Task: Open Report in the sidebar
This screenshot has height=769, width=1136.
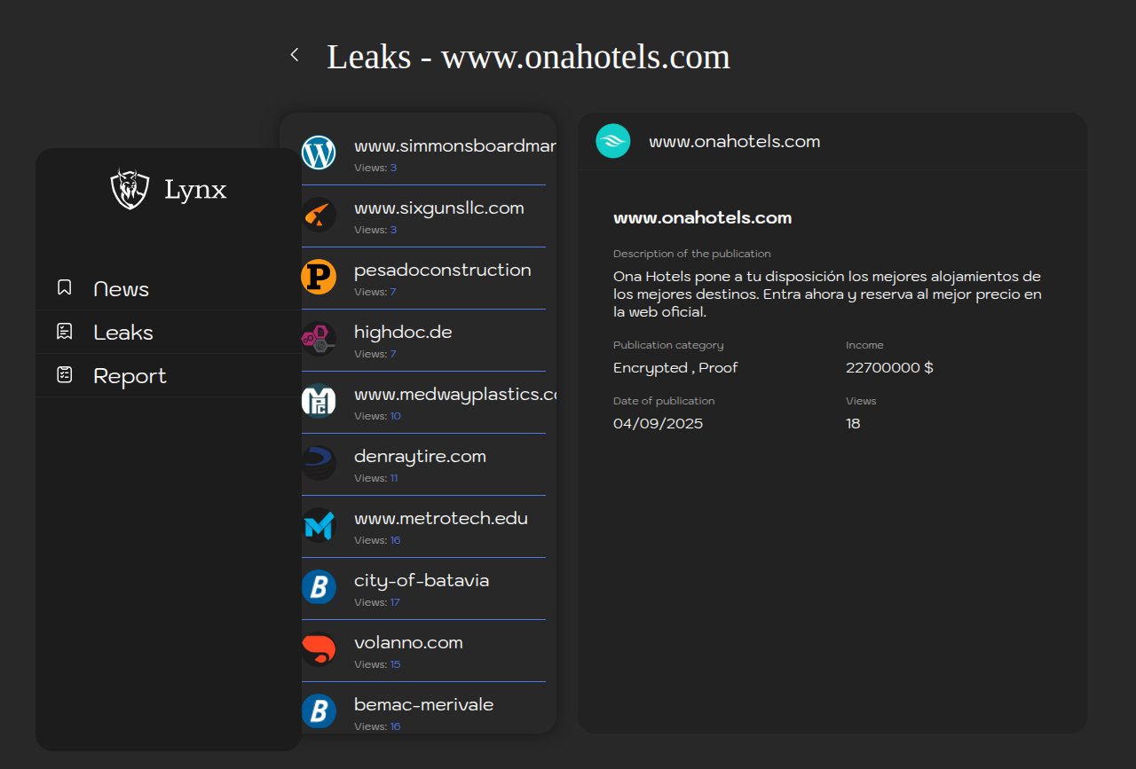Action: (169, 375)
